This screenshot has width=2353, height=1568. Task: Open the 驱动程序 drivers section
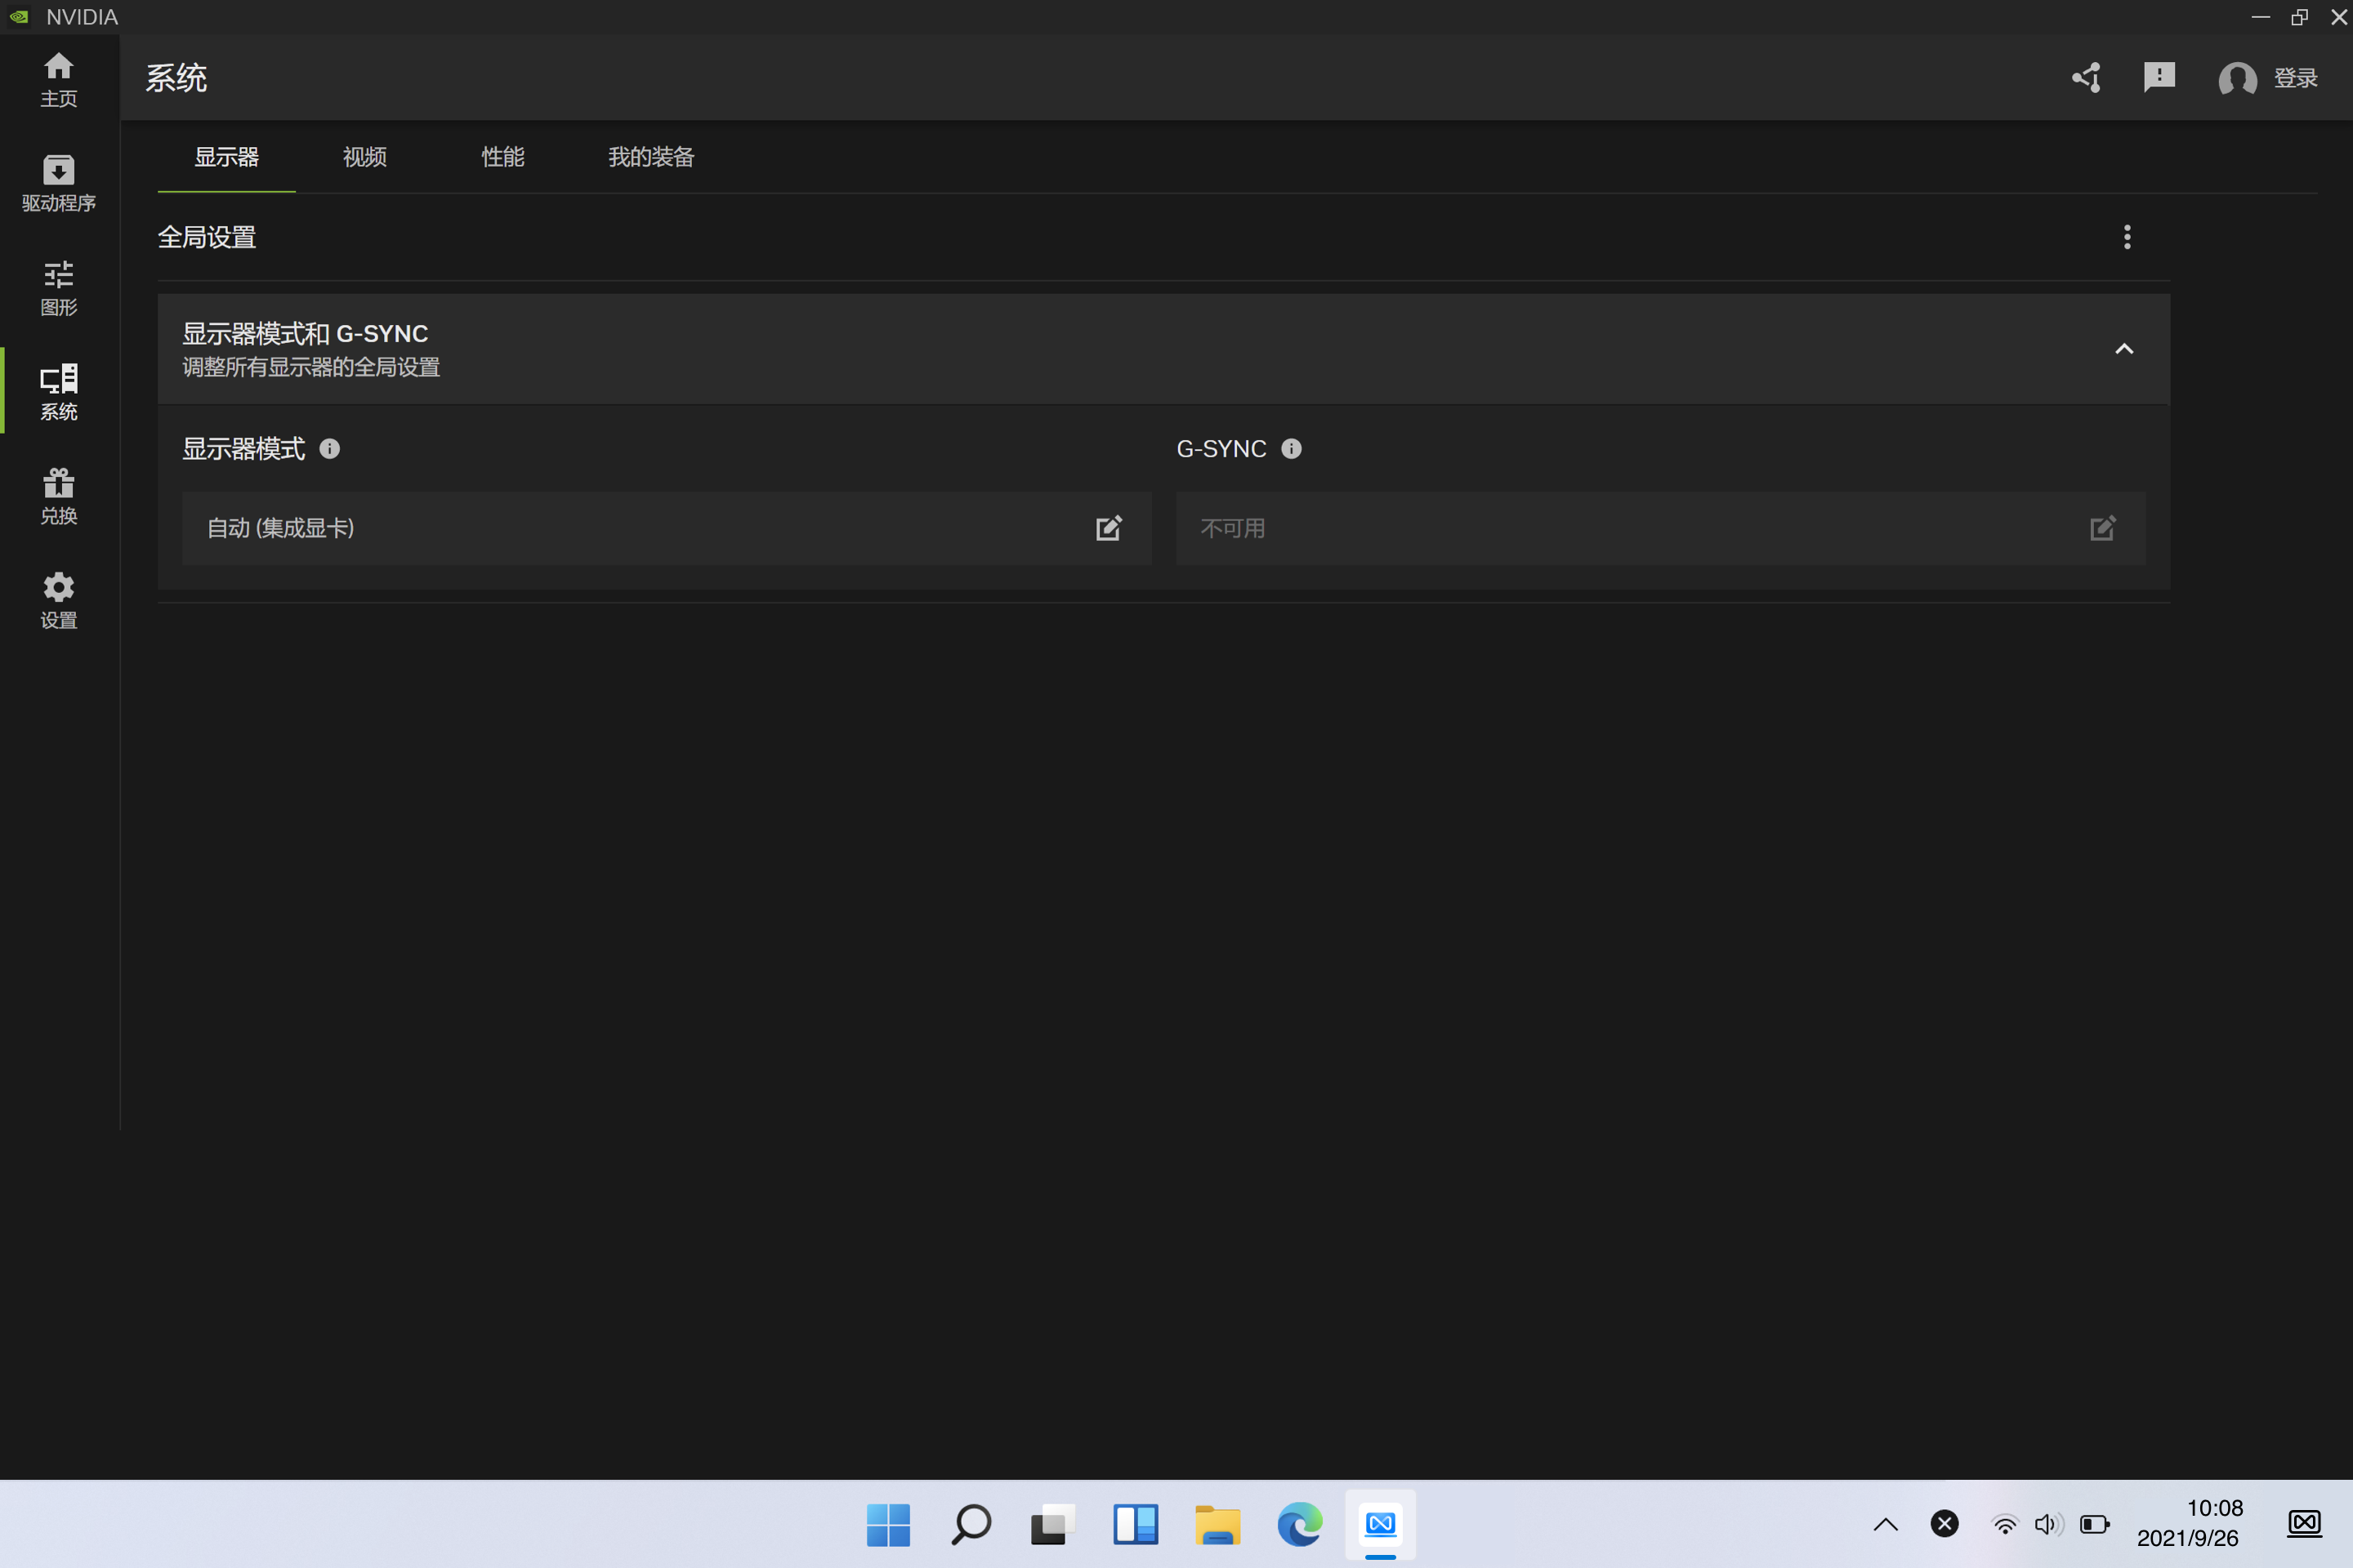click(58, 183)
